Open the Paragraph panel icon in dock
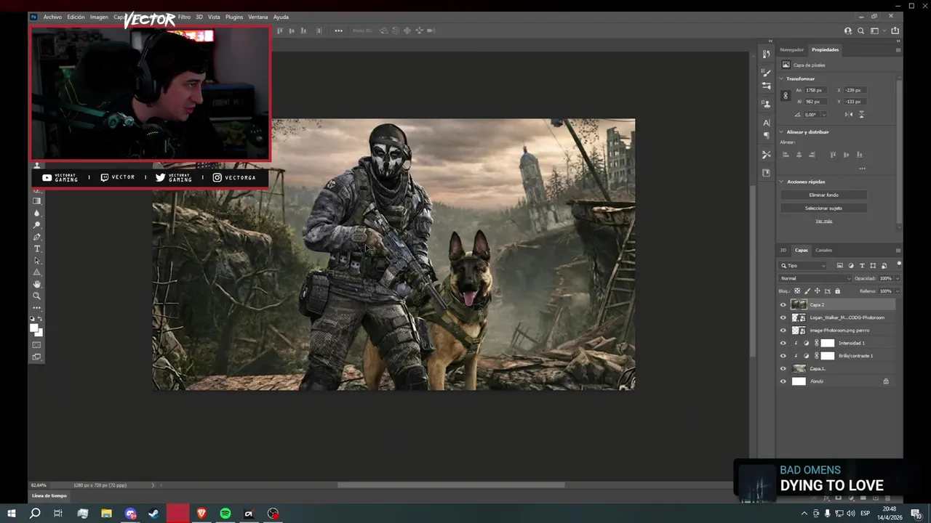Viewport: 931px width, 523px height. 766,136
